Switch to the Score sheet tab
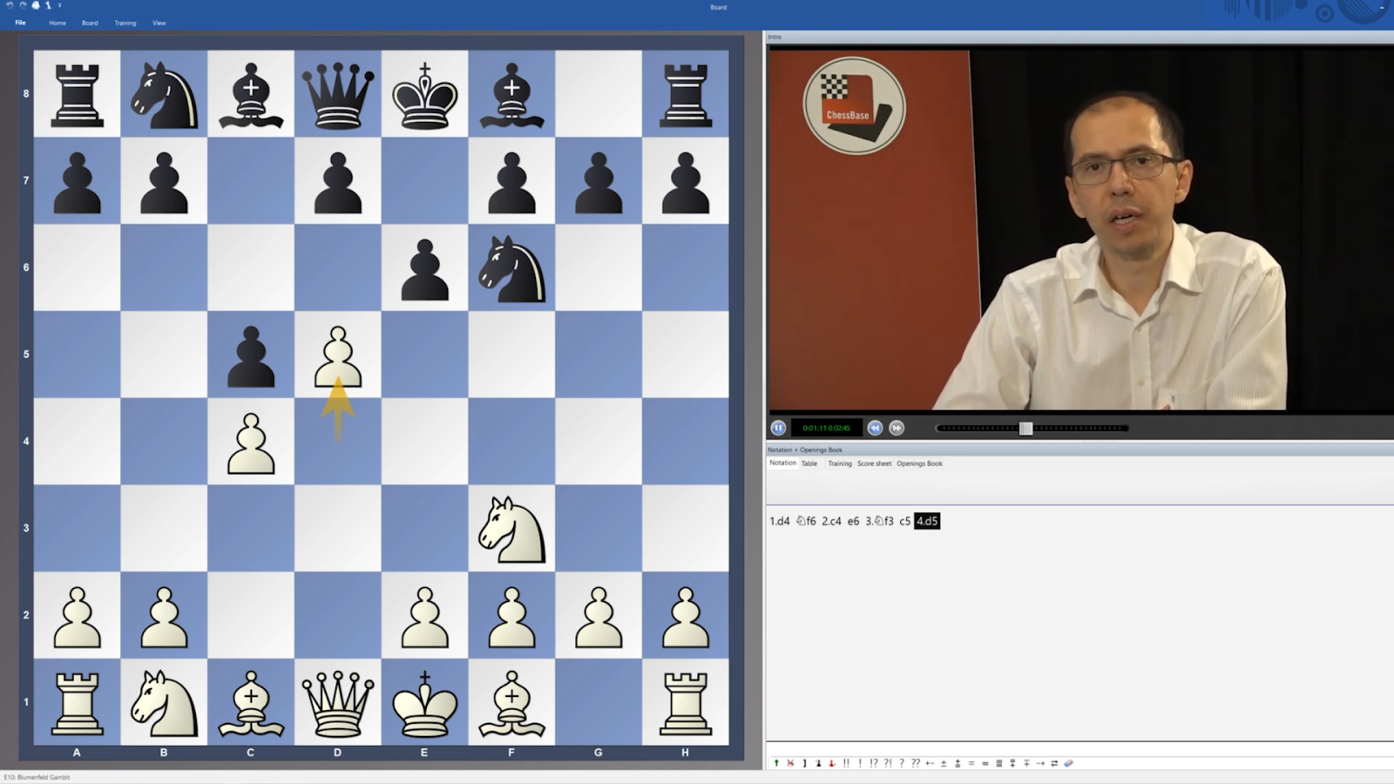This screenshot has width=1394, height=784. point(874,463)
